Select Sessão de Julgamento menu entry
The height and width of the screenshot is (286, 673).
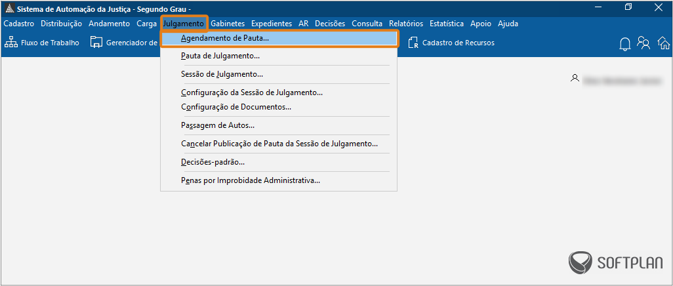point(279,74)
